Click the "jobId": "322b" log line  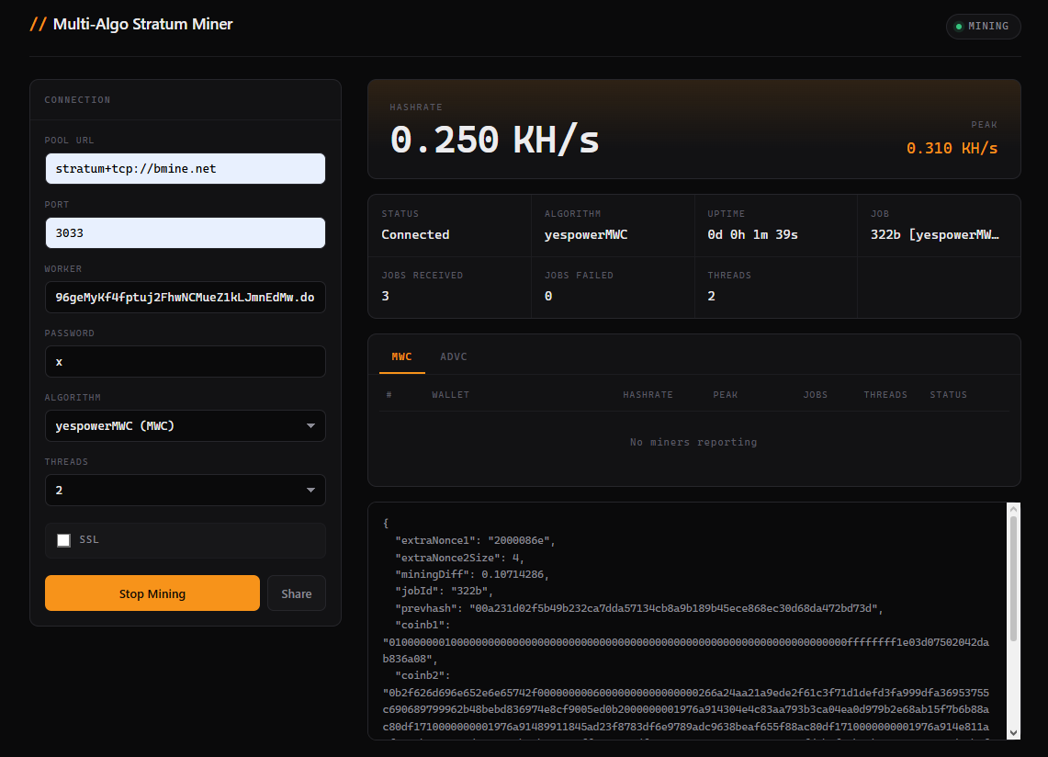click(x=444, y=591)
